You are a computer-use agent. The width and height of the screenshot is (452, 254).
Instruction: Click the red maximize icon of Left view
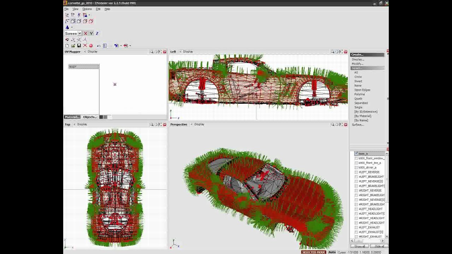345,52
